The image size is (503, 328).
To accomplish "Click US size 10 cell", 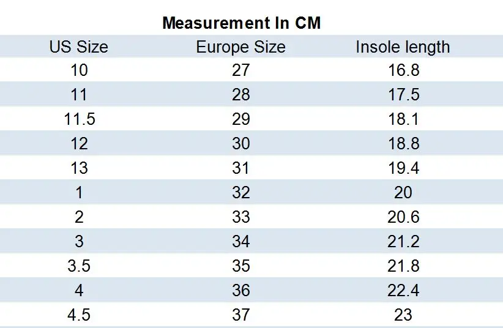I will [79, 70].
